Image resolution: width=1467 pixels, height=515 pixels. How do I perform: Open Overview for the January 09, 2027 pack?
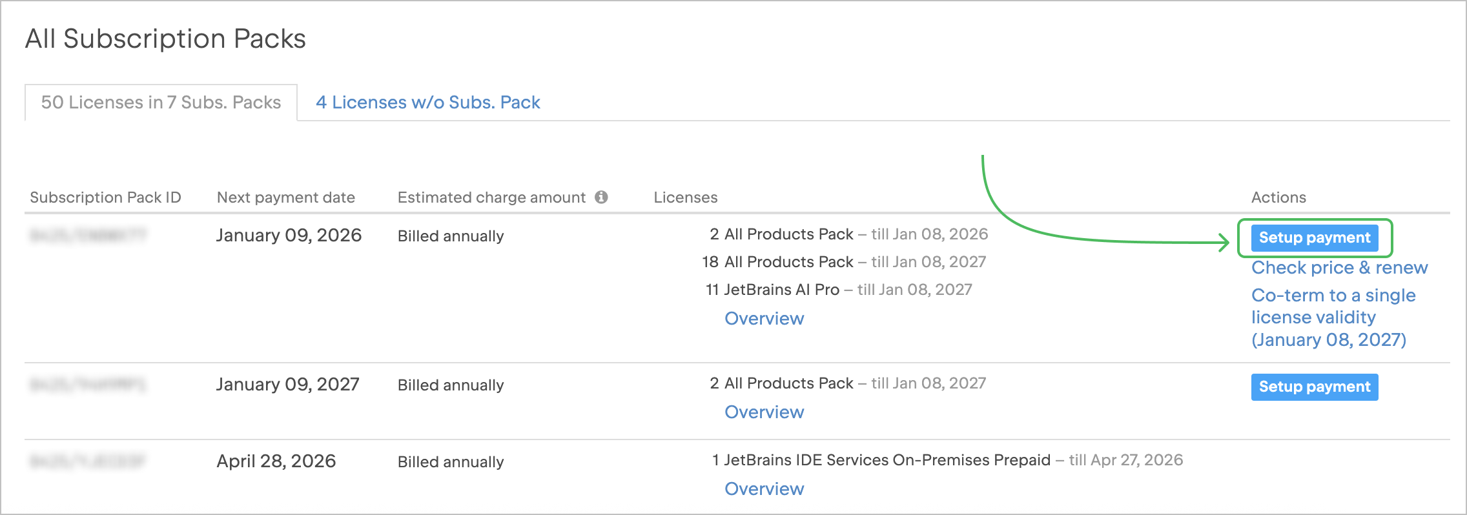764,412
